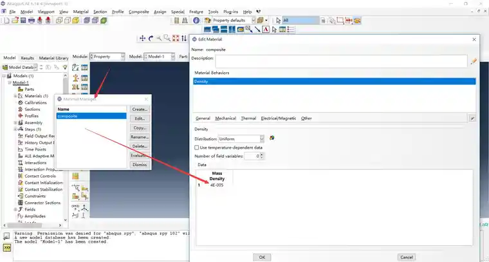
Task: Click the pencil icon right of behavior menus
Action: point(473,118)
